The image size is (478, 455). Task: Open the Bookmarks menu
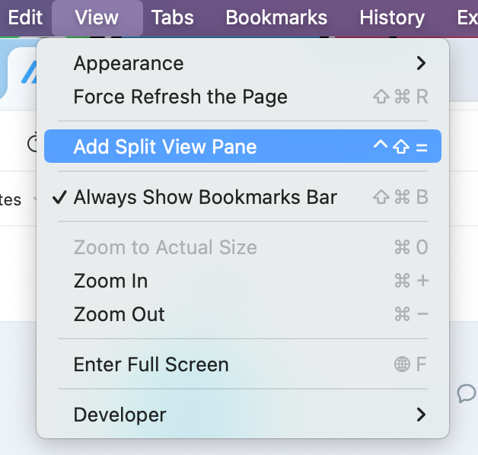[276, 17]
